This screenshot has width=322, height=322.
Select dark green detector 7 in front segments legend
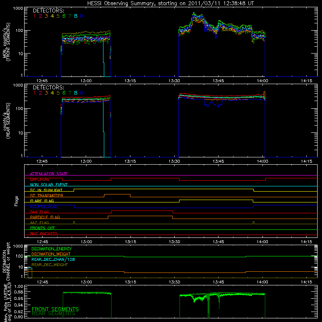[x=70, y=16]
